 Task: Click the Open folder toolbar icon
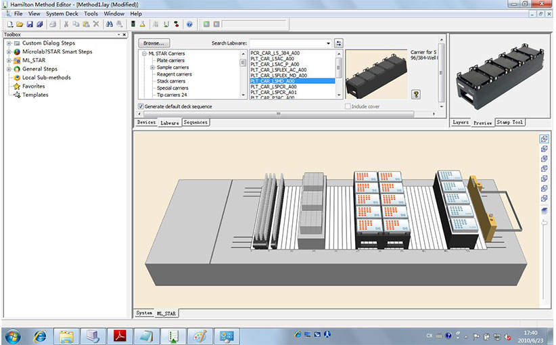(x=20, y=24)
